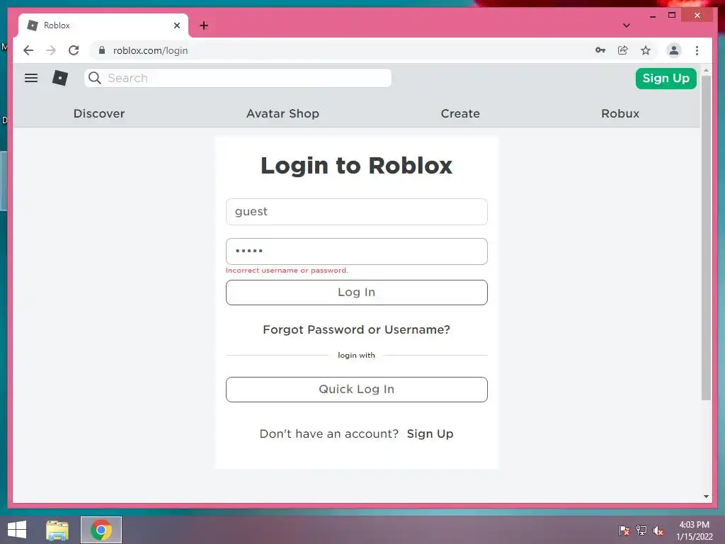Open Chrome profile avatar icon
Viewport: 725px width, 544px height.
point(674,50)
